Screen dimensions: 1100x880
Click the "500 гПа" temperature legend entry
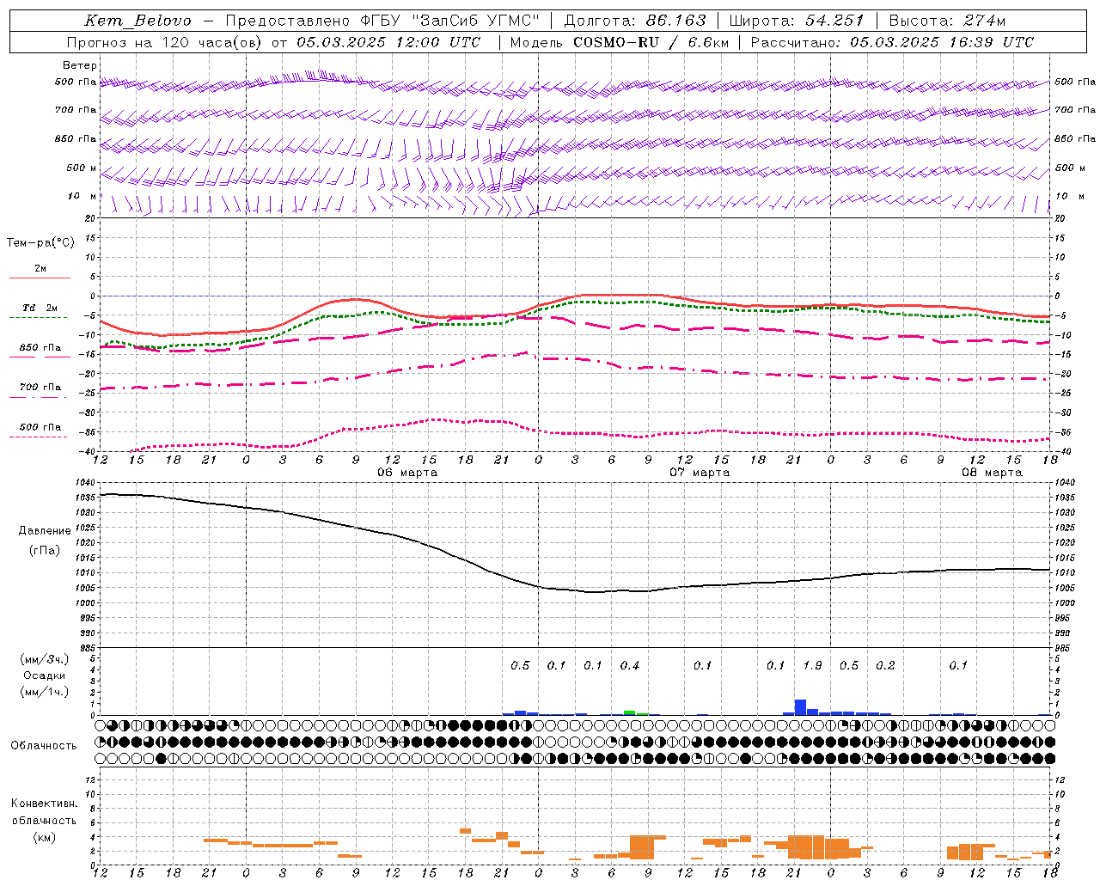coord(40,427)
